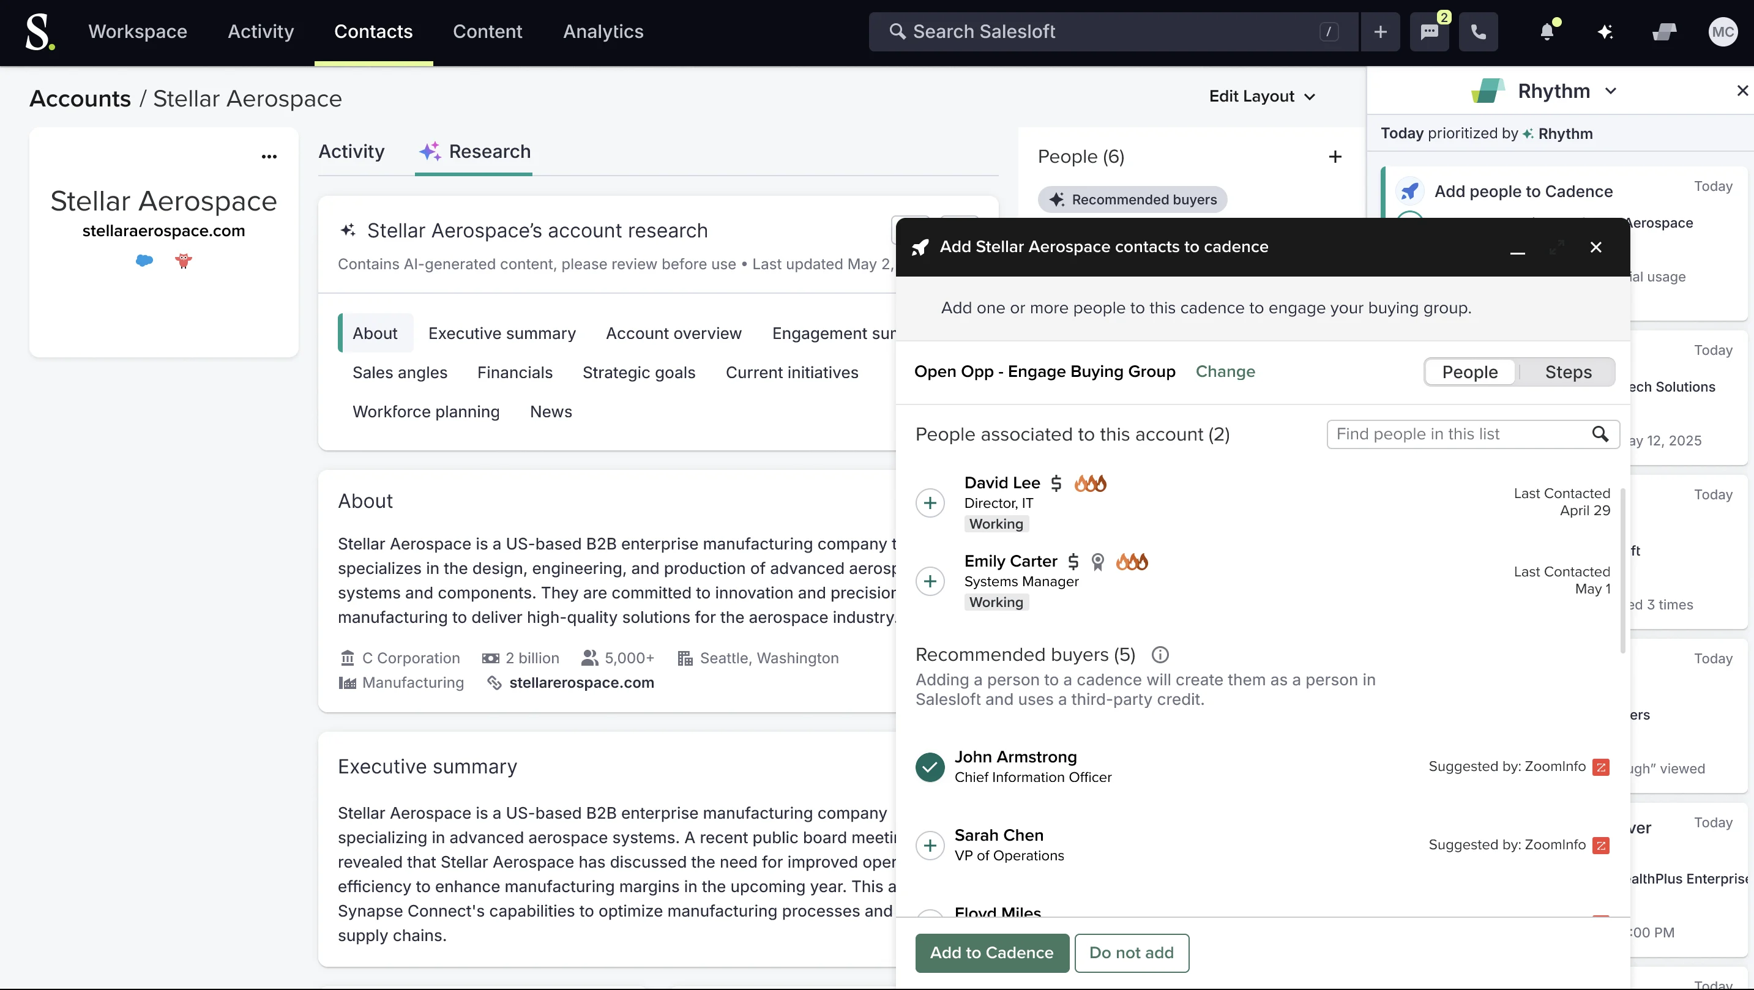Click the people list scrollbar in dialog
Screen dimensions: 1754x990
point(1623,571)
